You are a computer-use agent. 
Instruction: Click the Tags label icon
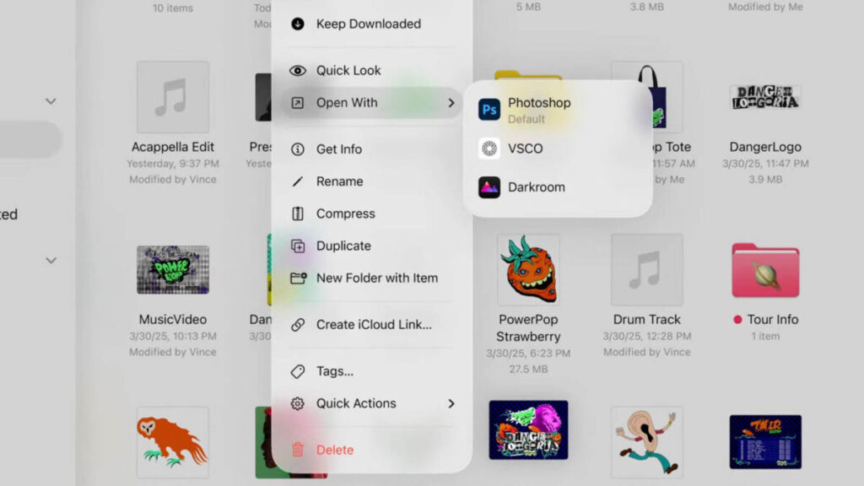(298, 371)
